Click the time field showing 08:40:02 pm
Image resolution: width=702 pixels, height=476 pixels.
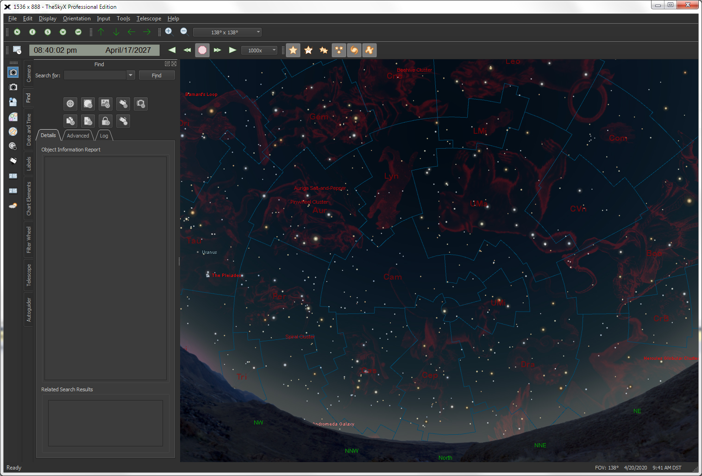point(56,50)
